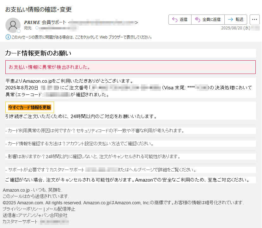Click FAQ line サポートが必要です

pyautogui.click(x=101, y=170)
